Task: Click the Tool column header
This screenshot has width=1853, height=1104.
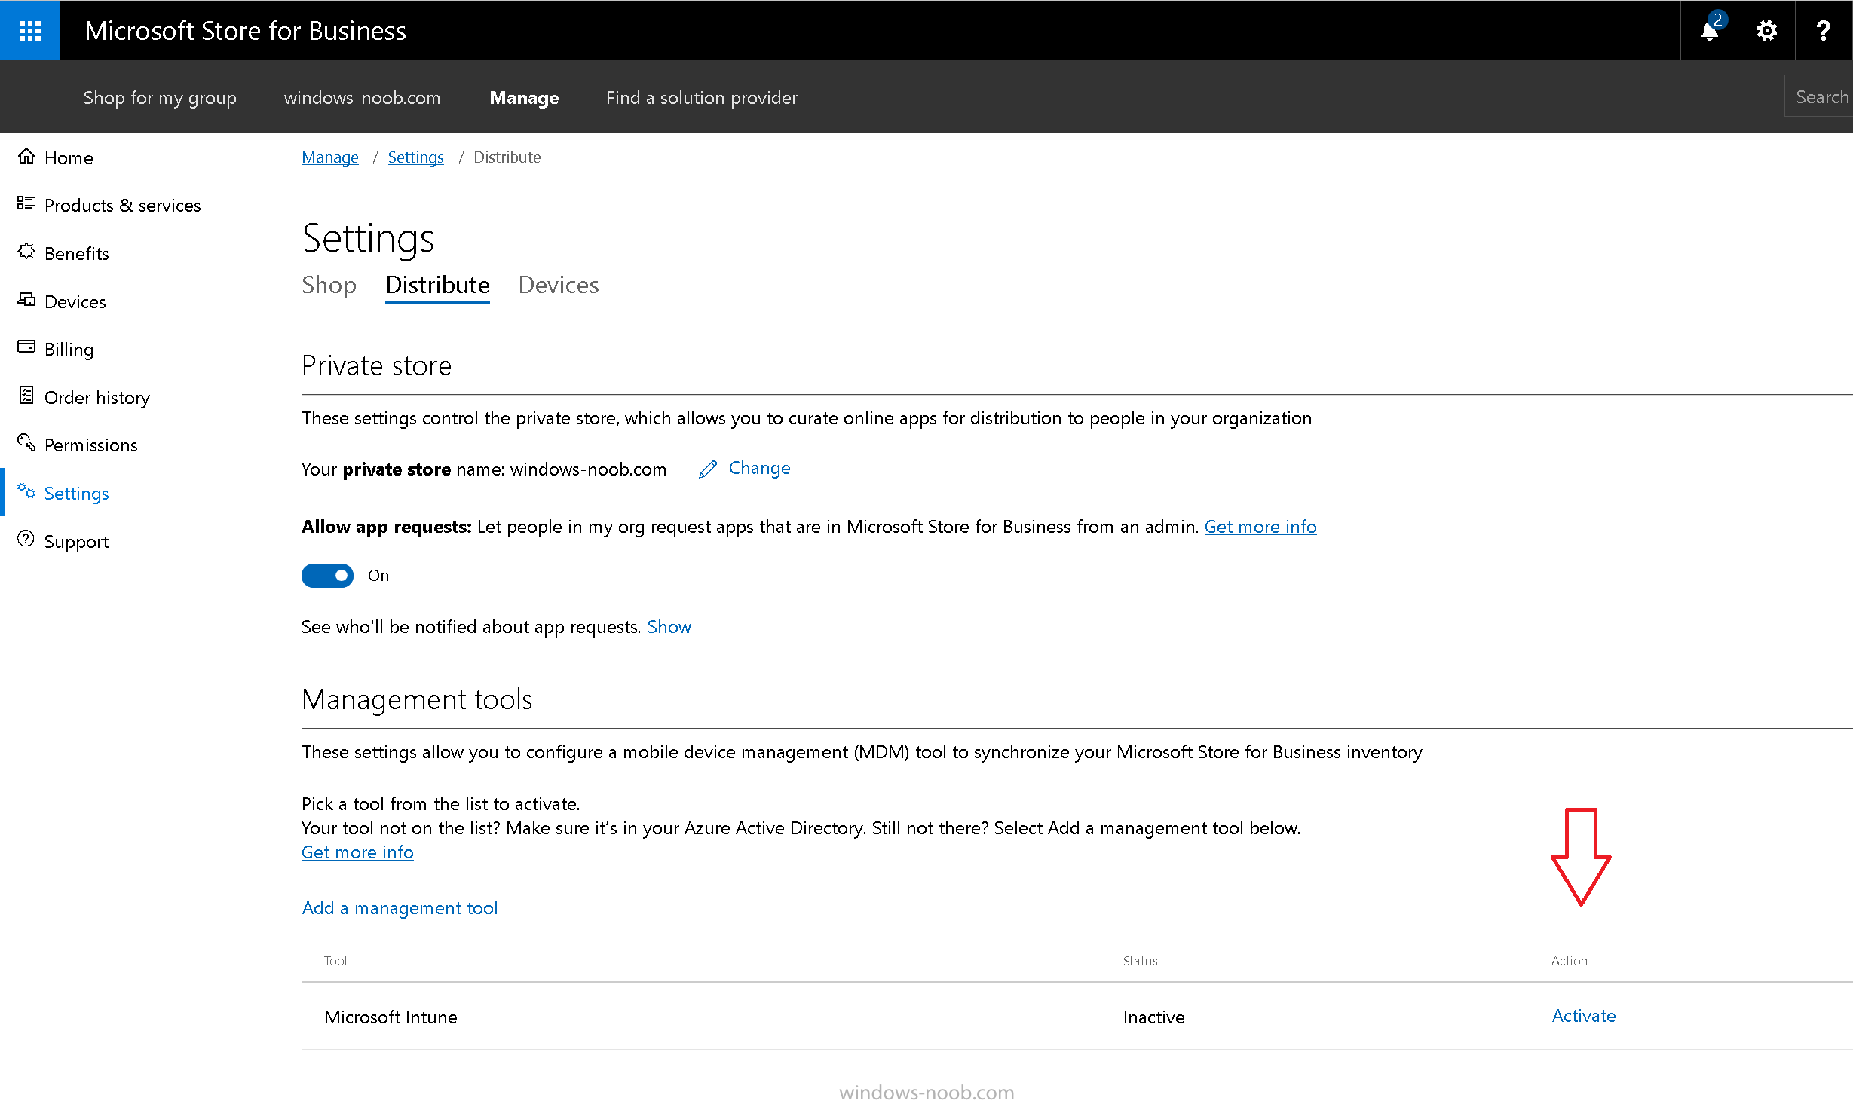Action: (x=335, y=961)
